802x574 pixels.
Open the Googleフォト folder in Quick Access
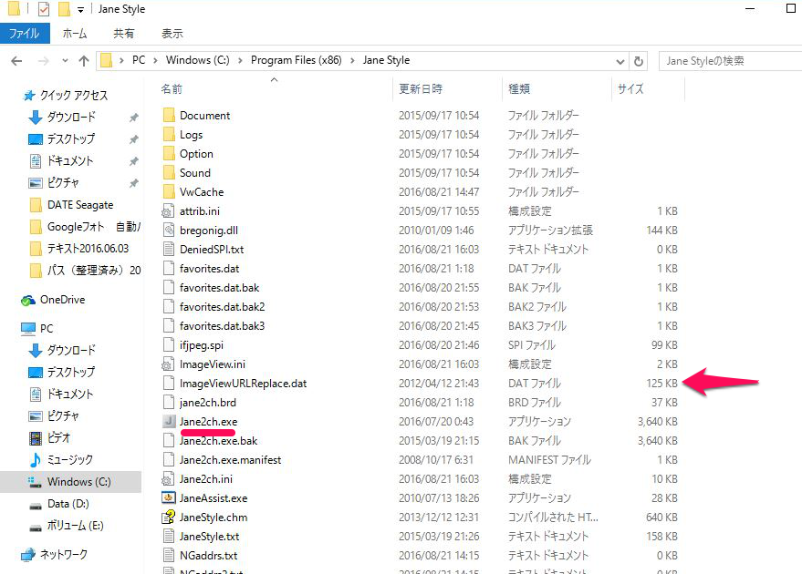click(x=94, y=227)
